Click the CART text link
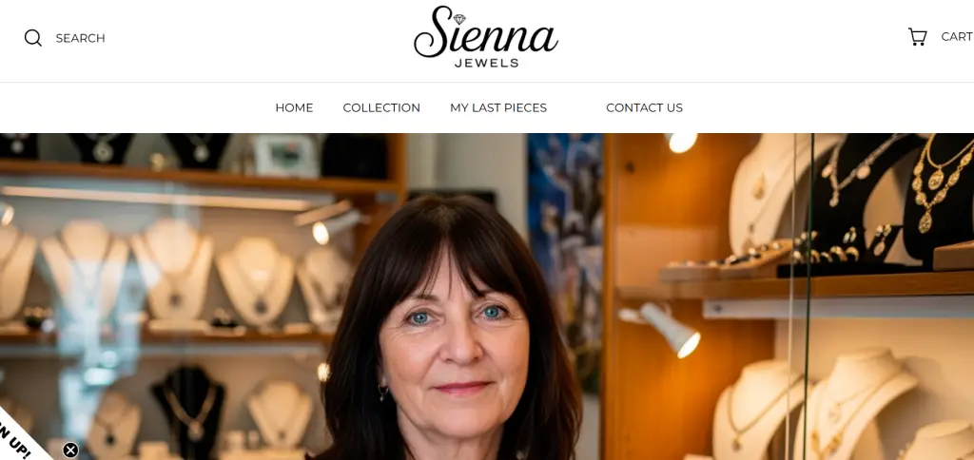This screenshot has width=974, height=460. pyautogui.click(x=957, y=37)
